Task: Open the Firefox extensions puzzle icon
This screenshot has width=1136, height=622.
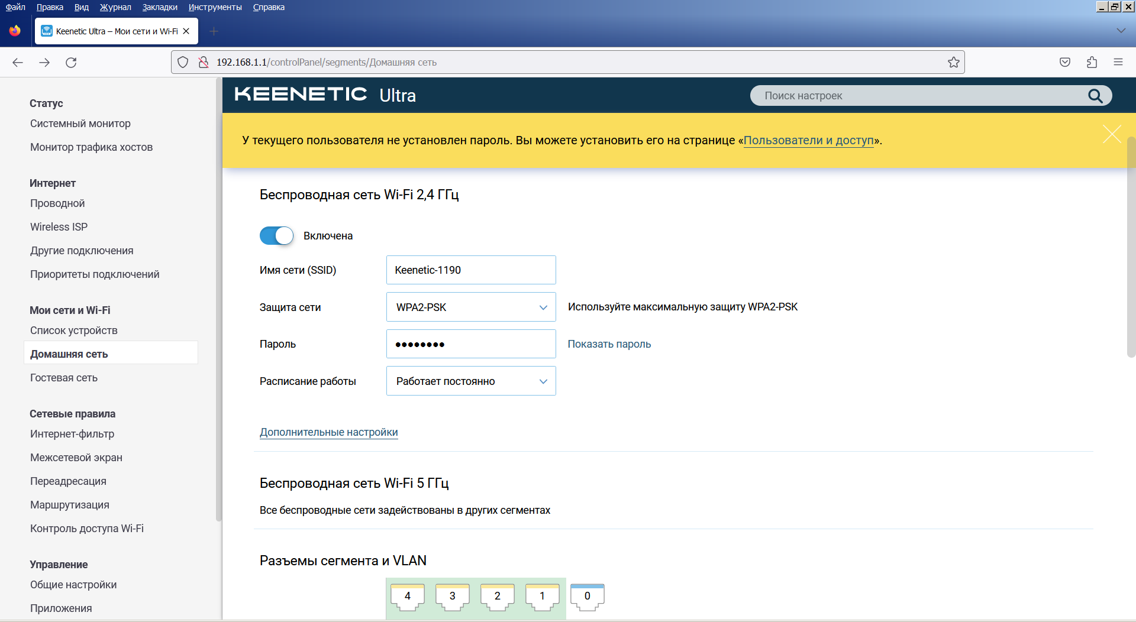Action: point(1092,62)
